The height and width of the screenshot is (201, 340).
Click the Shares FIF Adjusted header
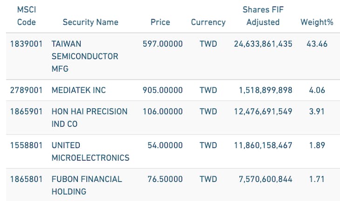(263, 16)
